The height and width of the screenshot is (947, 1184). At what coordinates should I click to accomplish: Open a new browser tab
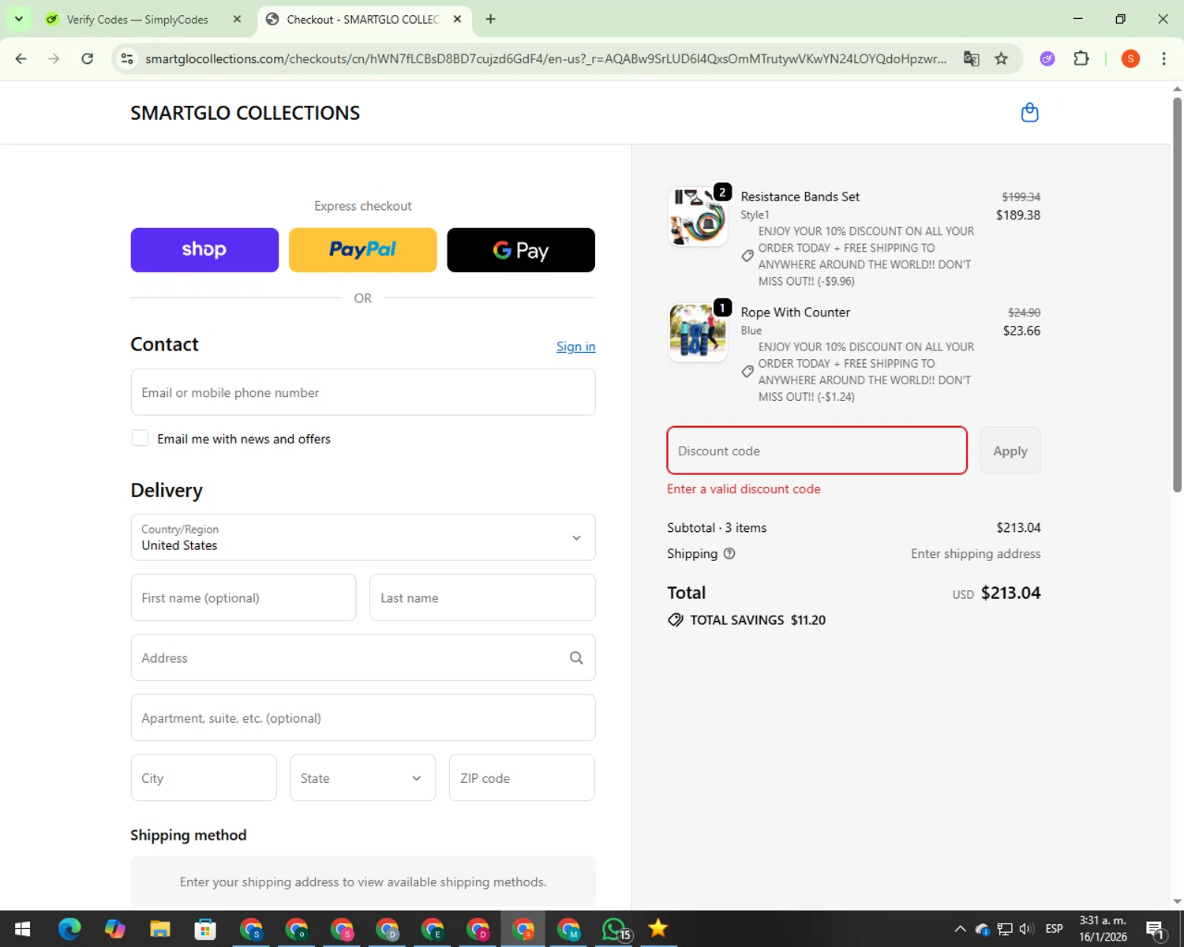click(490, 19)
